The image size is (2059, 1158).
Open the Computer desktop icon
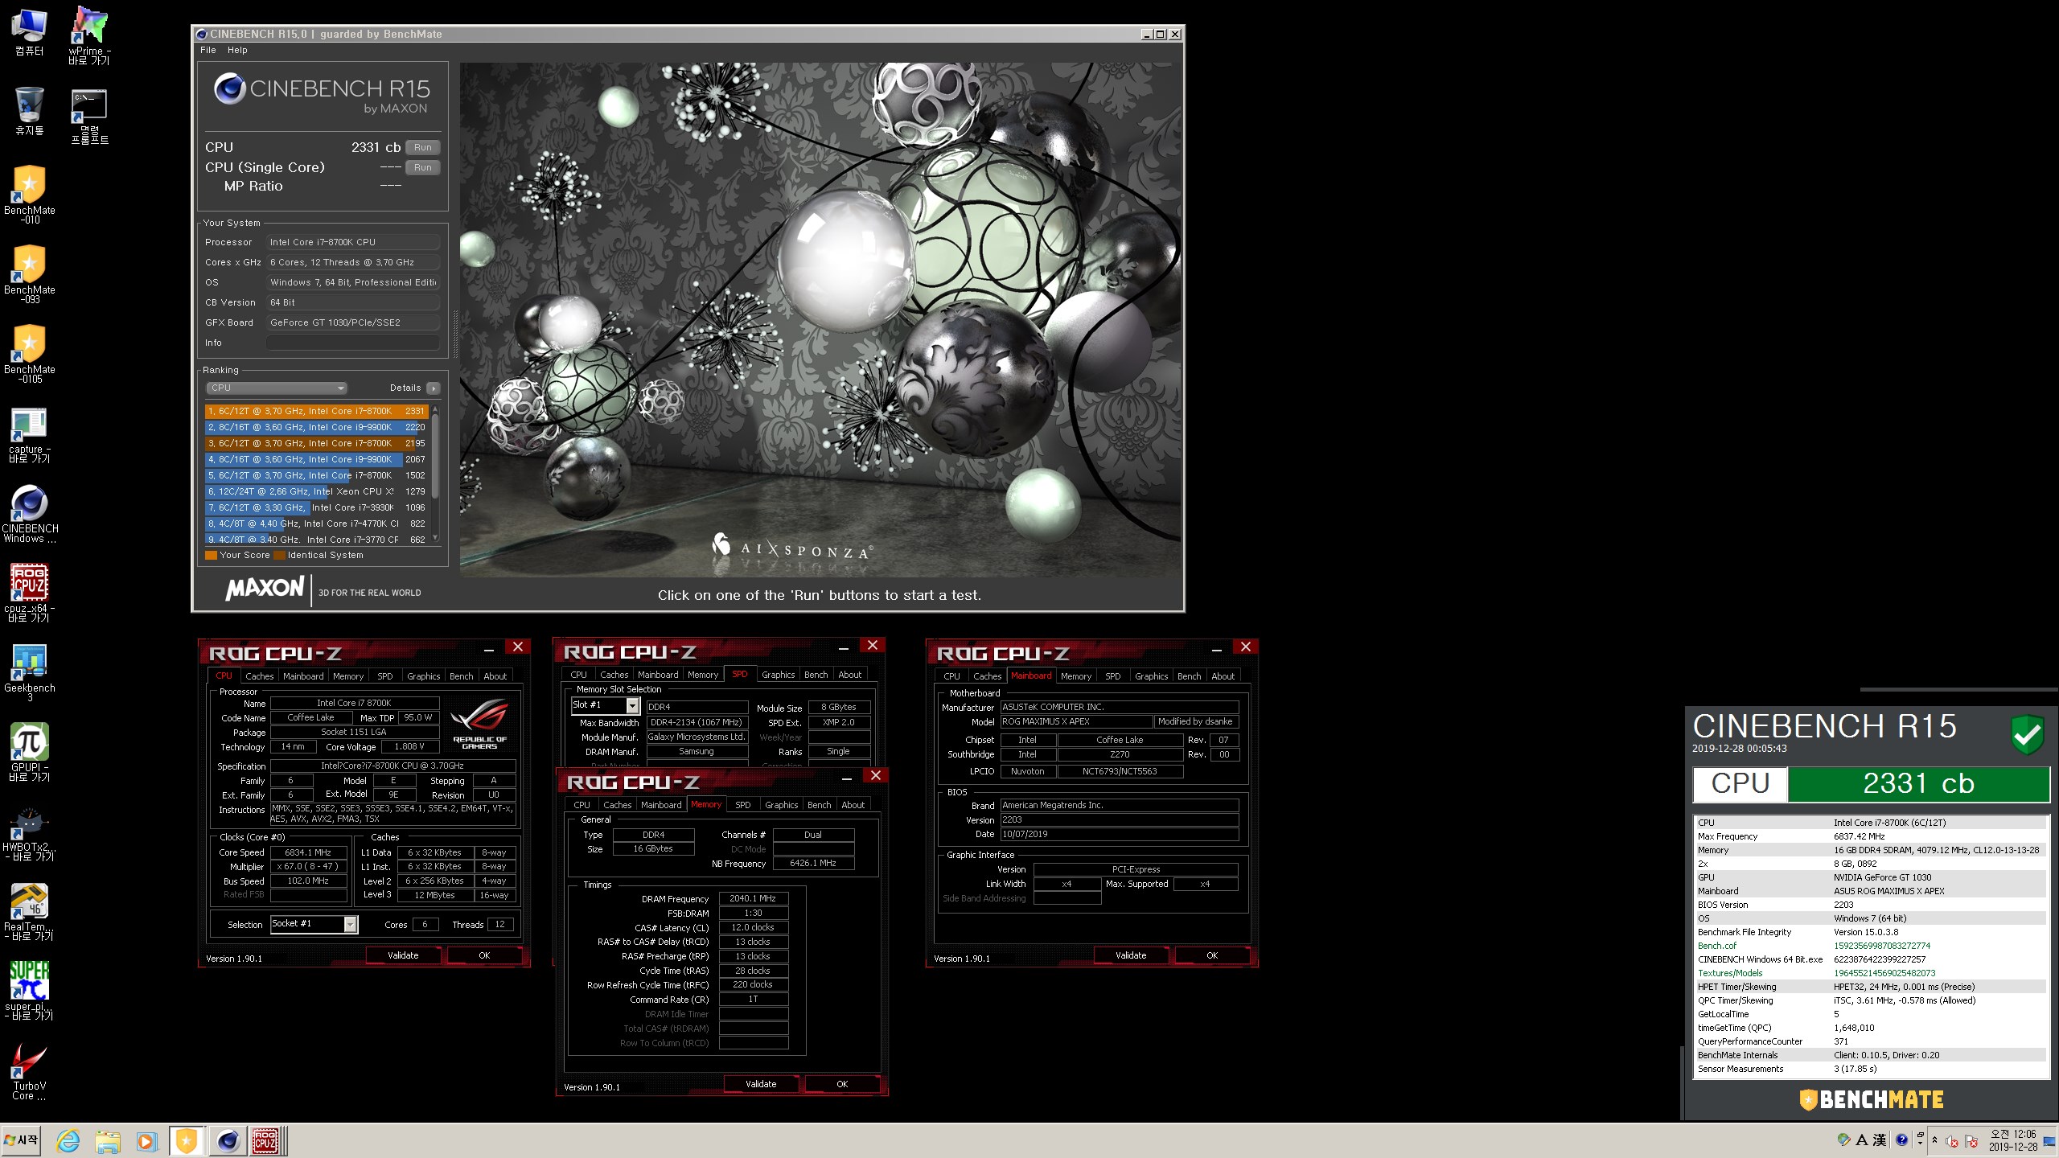29,32
